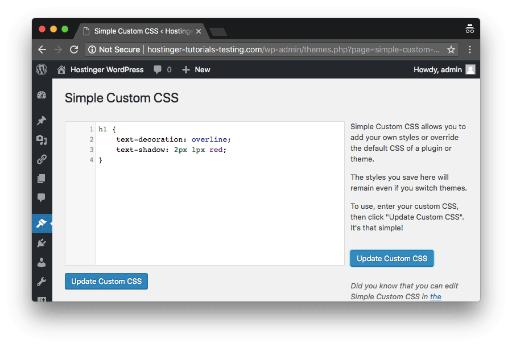Reload the page with the browser refresh icon
The height and width of the screenshot is (347, 512).
[74, 49]
